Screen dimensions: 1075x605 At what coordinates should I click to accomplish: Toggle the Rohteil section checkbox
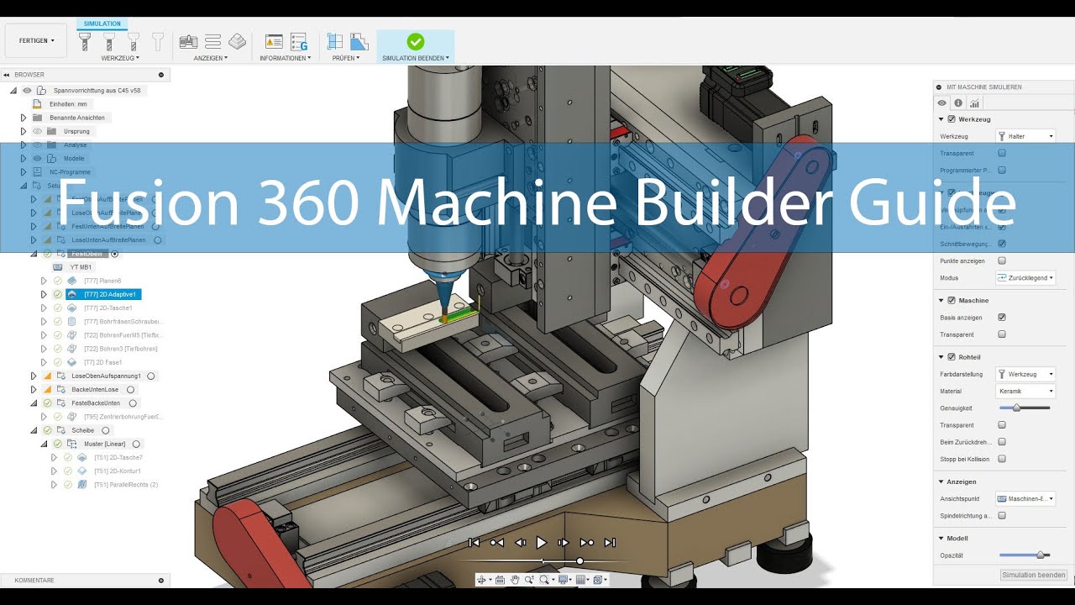952,356
